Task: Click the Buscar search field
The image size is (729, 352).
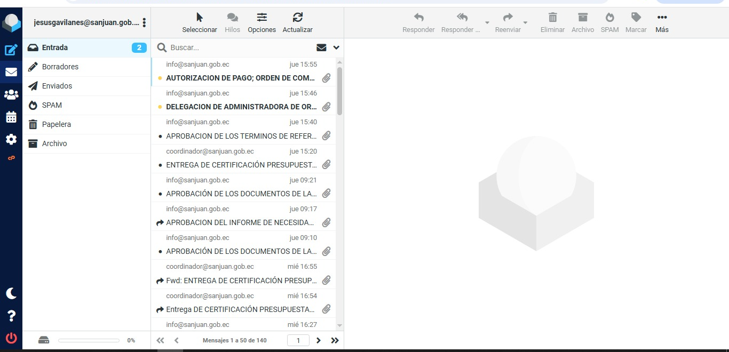Action: click(240, 47)
